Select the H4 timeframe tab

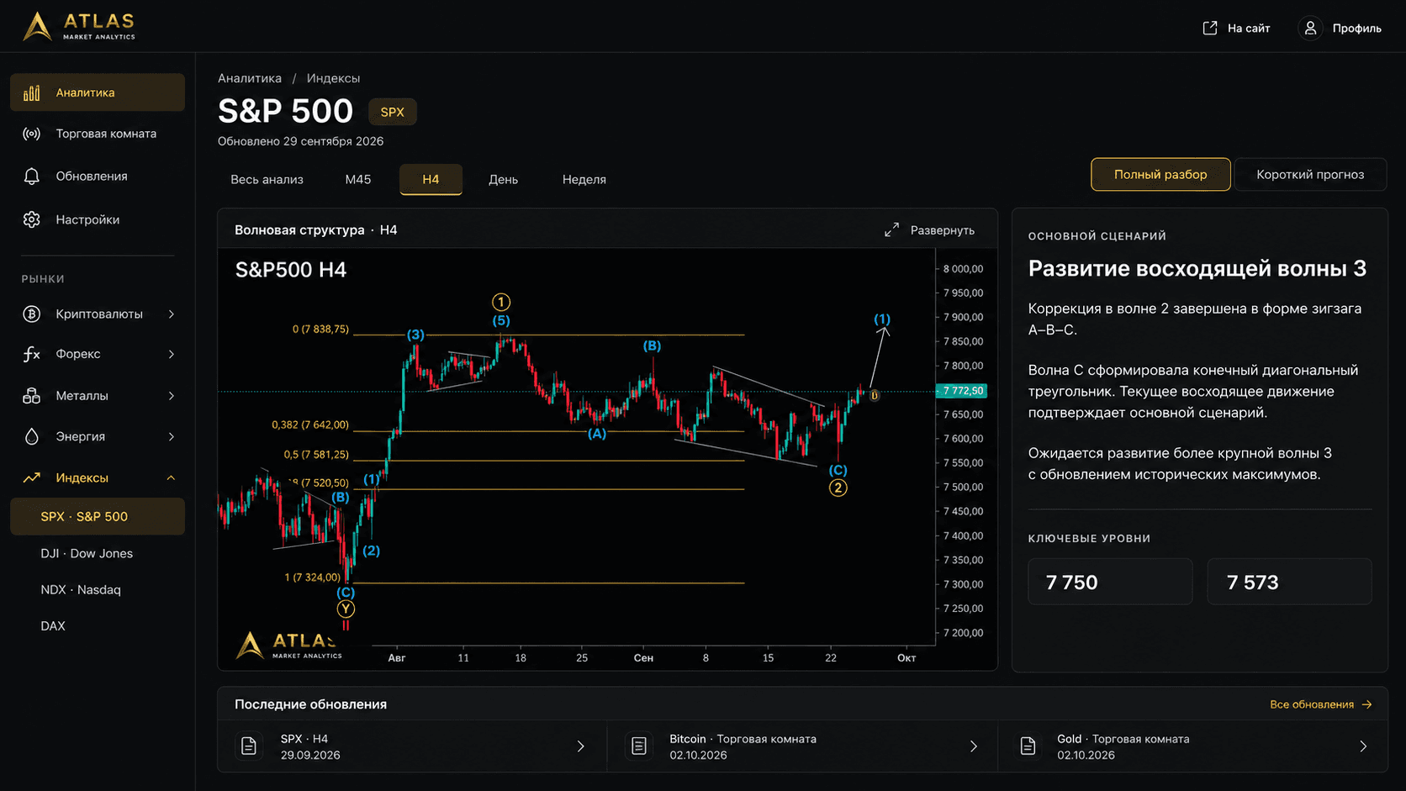click(x=431, y=179)
